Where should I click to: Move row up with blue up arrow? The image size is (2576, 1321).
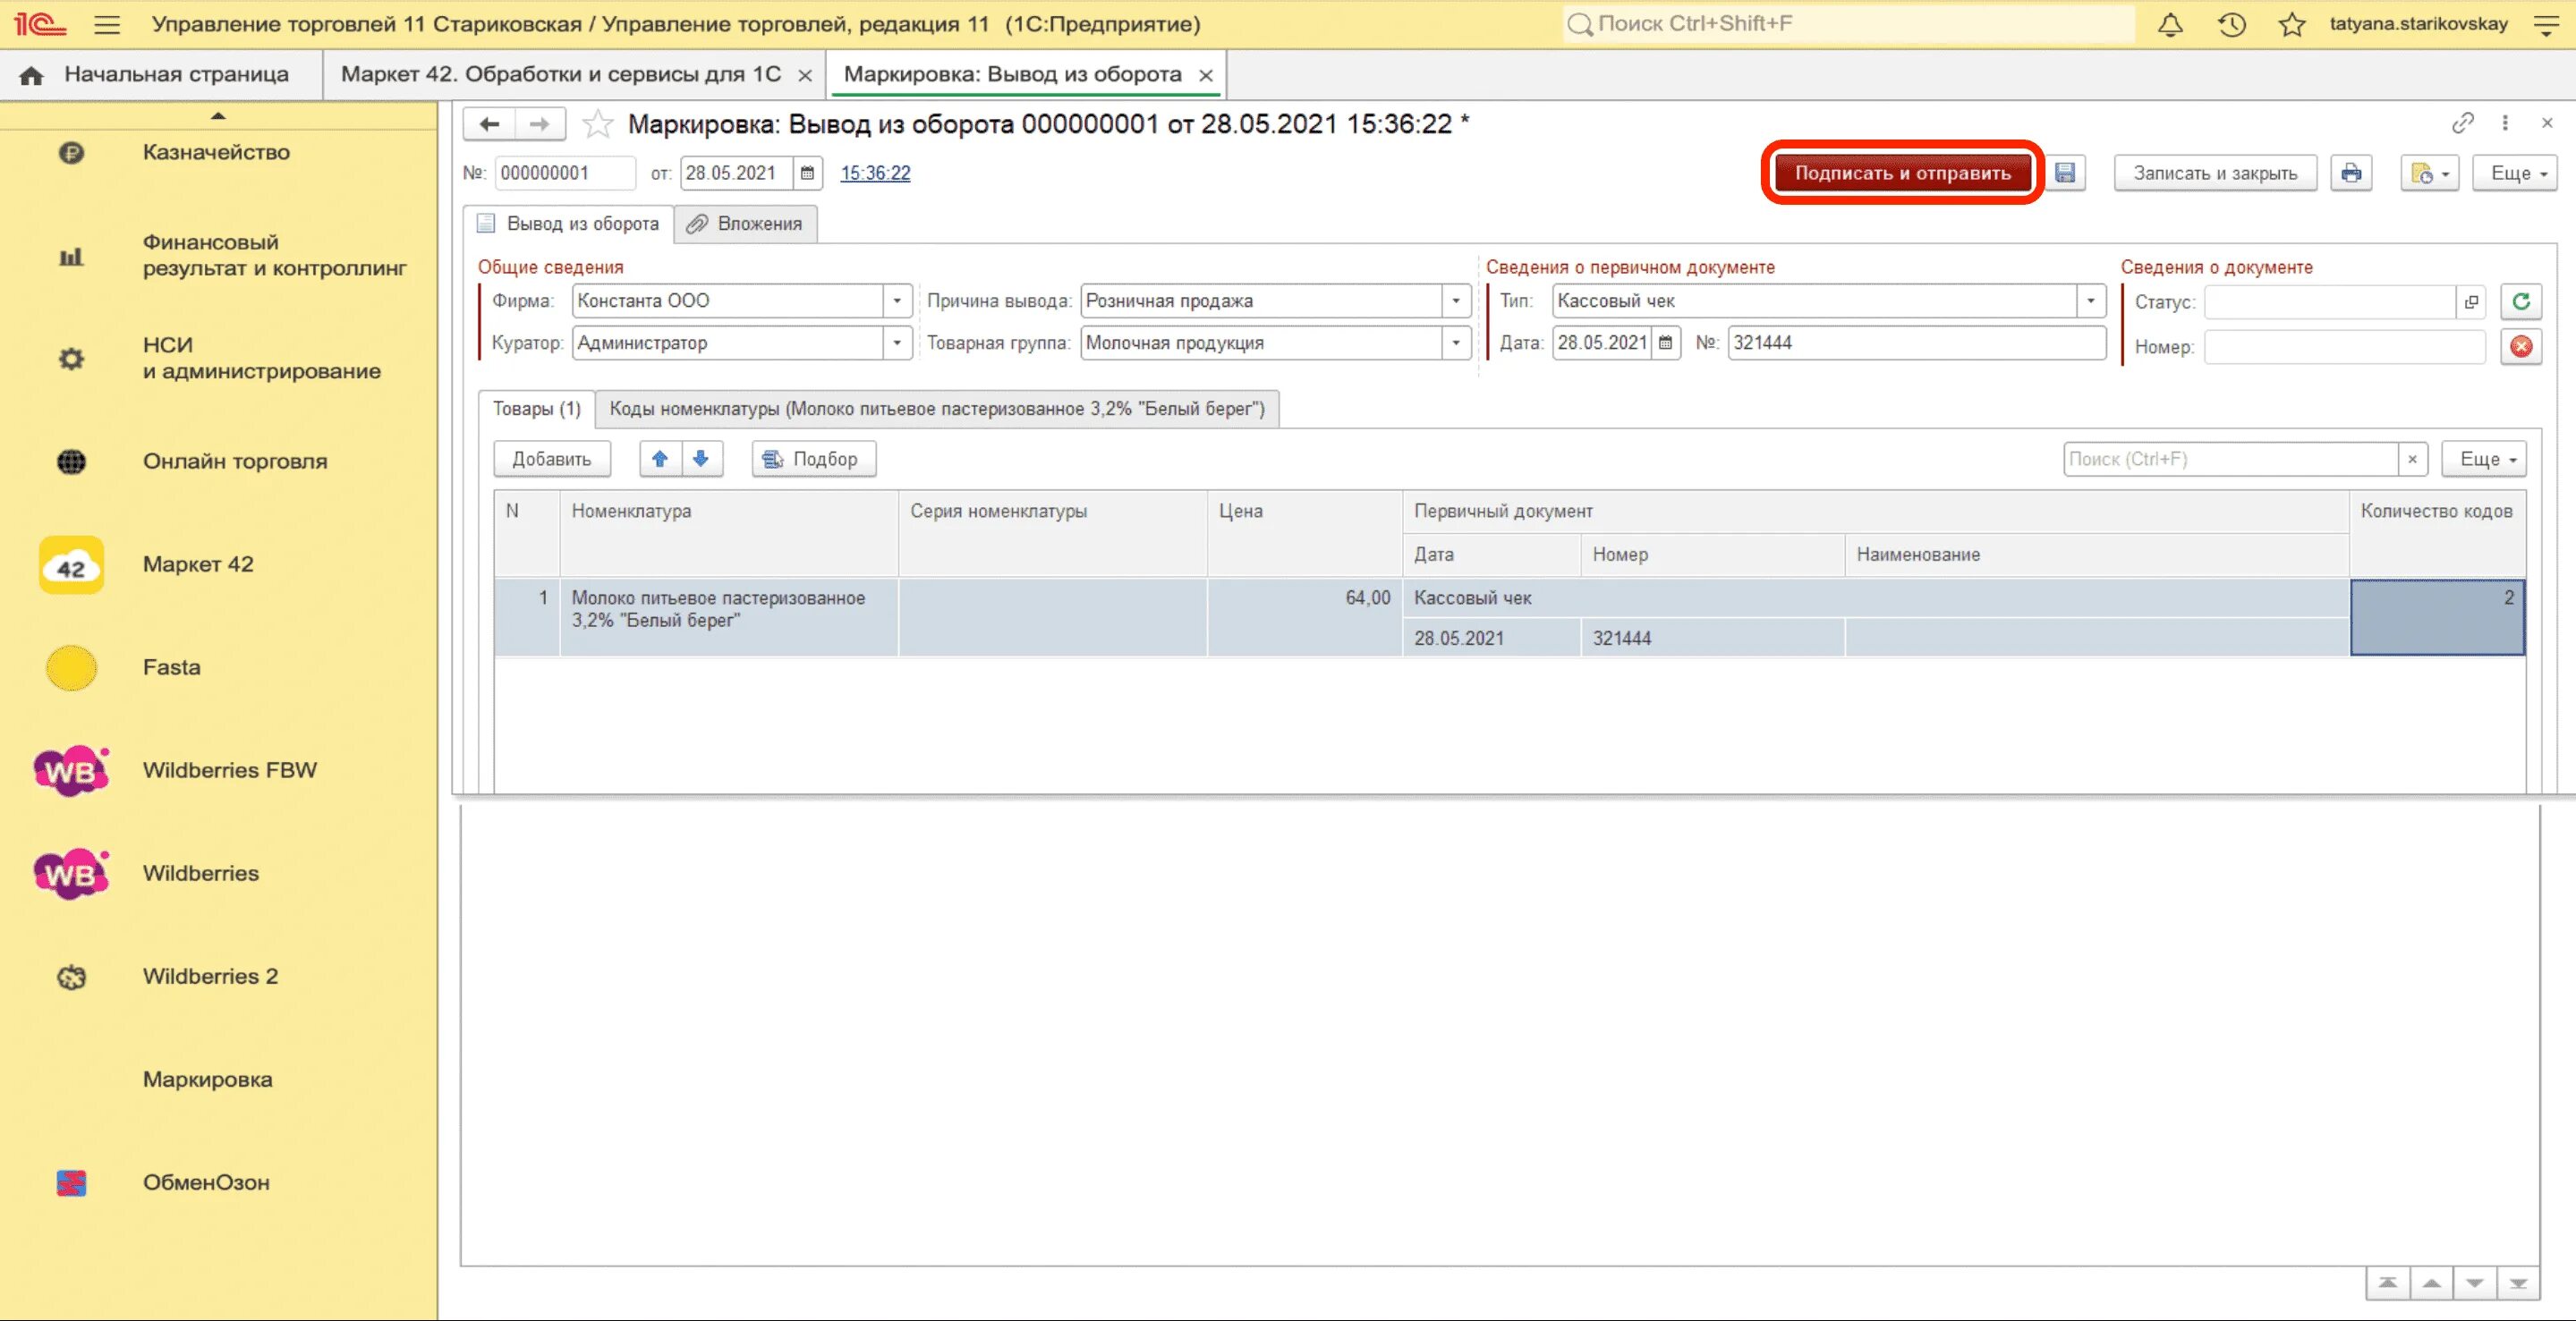[660, 459]
